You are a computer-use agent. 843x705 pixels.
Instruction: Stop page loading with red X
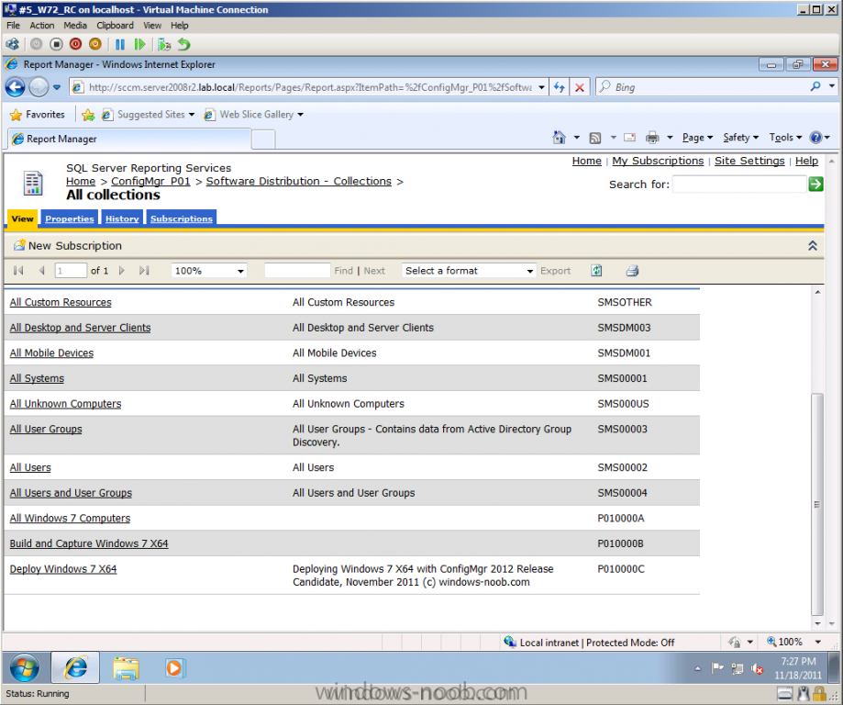pyautogui.click(x=580, y=87)
